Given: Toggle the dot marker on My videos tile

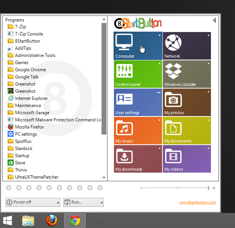Looking at the screenshot, I should click(x=208, y=148).
